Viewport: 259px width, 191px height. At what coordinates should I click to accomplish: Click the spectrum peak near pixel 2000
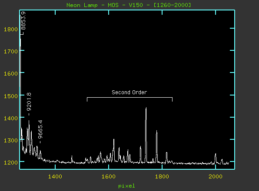[x=216, y=158]
